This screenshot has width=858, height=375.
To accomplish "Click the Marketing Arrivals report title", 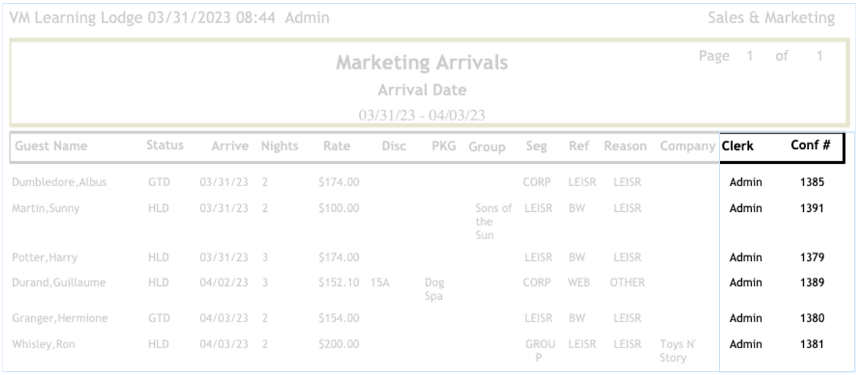I will (422, 62).
